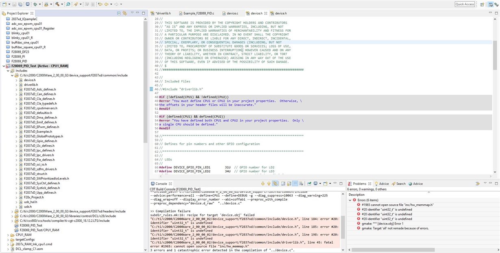
Task: Click the Build hammer icon in toolbar
Action: (57, 4)
